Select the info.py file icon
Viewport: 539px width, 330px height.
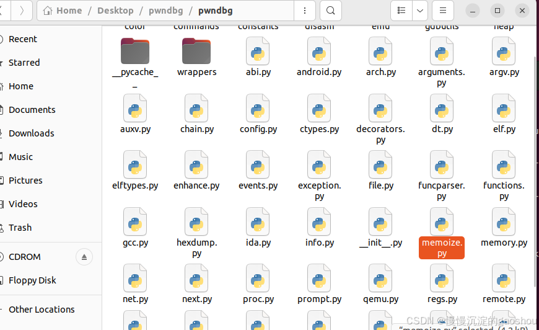pos(319,221)
